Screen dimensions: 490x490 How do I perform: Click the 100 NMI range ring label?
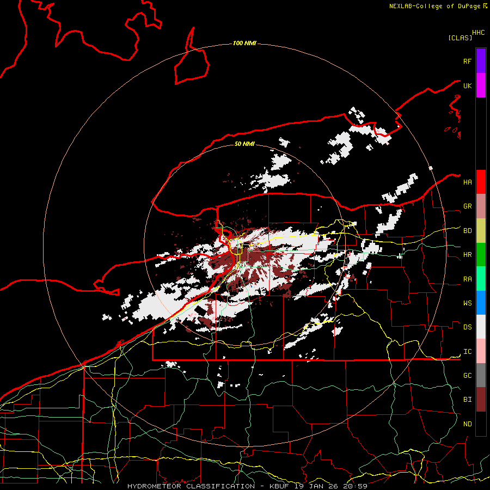pyautogui.click(x=244, y=43)
